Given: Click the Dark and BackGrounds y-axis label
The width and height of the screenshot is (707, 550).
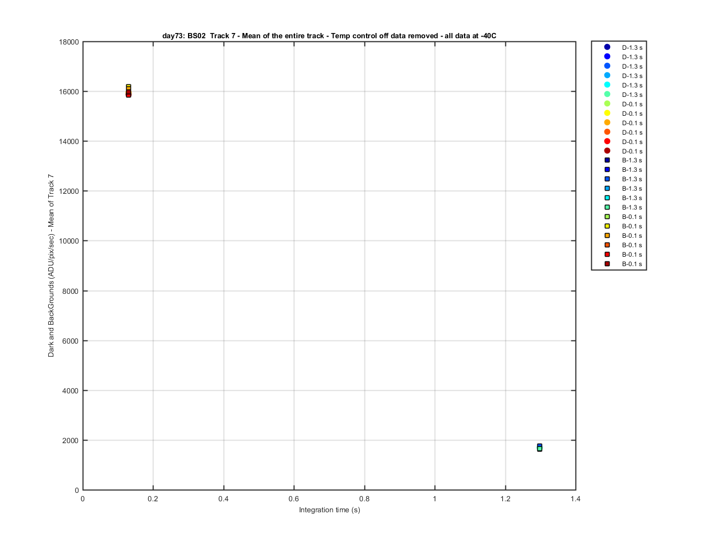Looking at the screenshot, I should pyautogui.click(x=51, y=266).
